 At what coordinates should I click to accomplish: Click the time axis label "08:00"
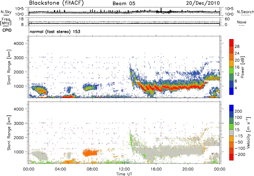click(92, 169)
